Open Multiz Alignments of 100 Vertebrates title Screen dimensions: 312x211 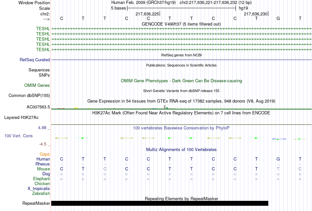tap(181, 150)
